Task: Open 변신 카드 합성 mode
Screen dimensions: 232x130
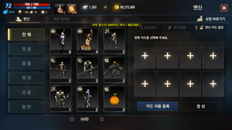Action: (x=212, y=27)
